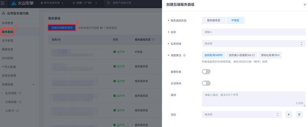Go to 个性化配置 in sidebar

click(9, 67)
